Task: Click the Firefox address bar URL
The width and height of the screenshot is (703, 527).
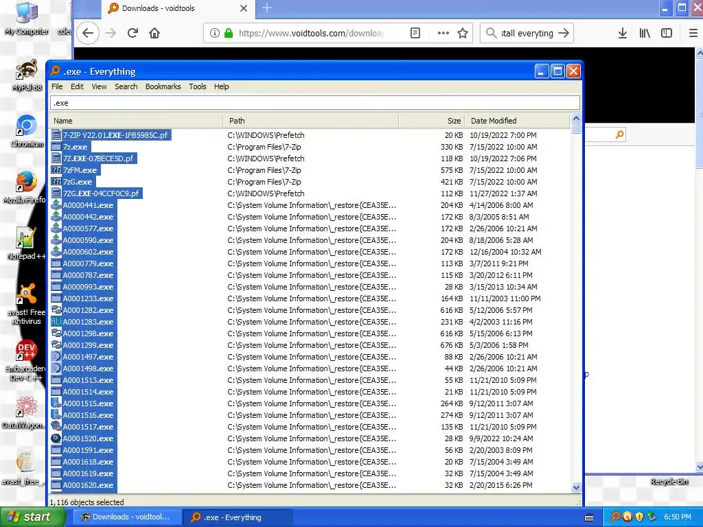Action: tap(311, 33)
